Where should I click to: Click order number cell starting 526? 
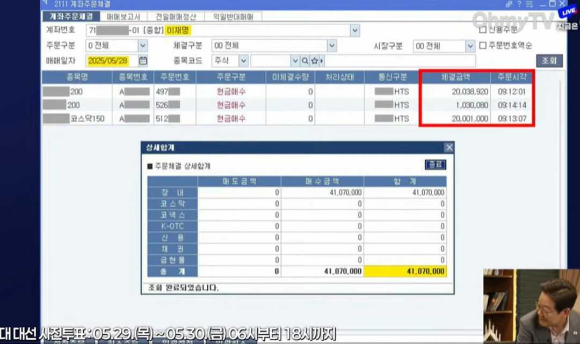point(175,105)
